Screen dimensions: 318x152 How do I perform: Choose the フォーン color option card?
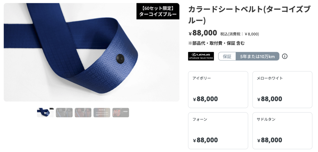218,131
